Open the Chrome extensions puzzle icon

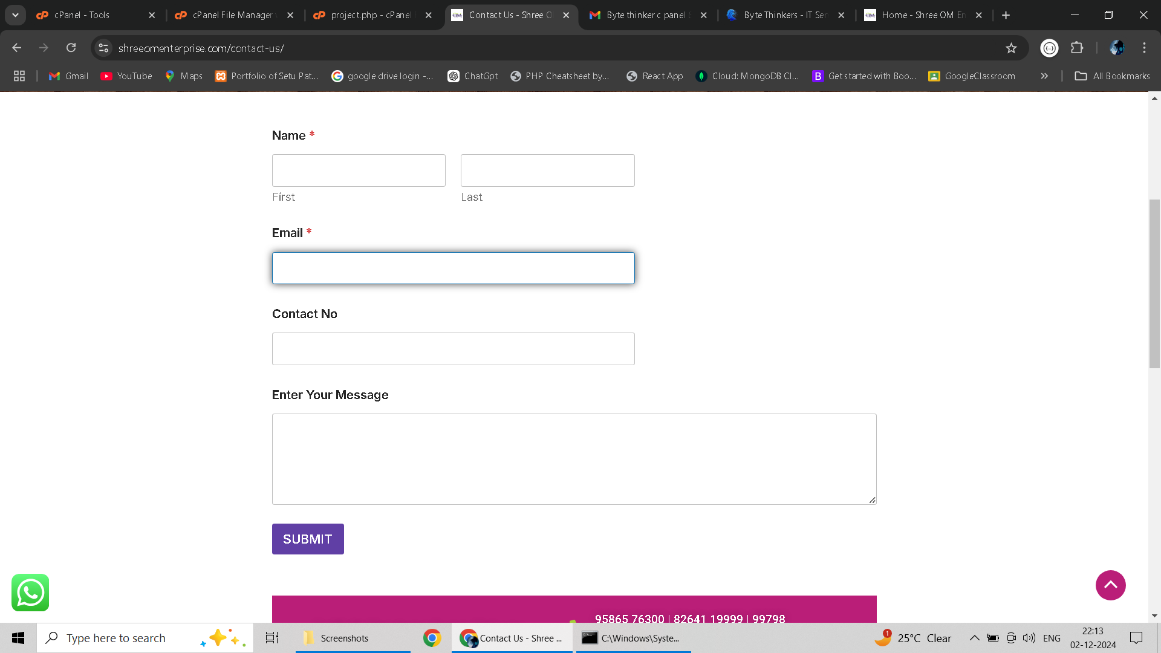1077,48
